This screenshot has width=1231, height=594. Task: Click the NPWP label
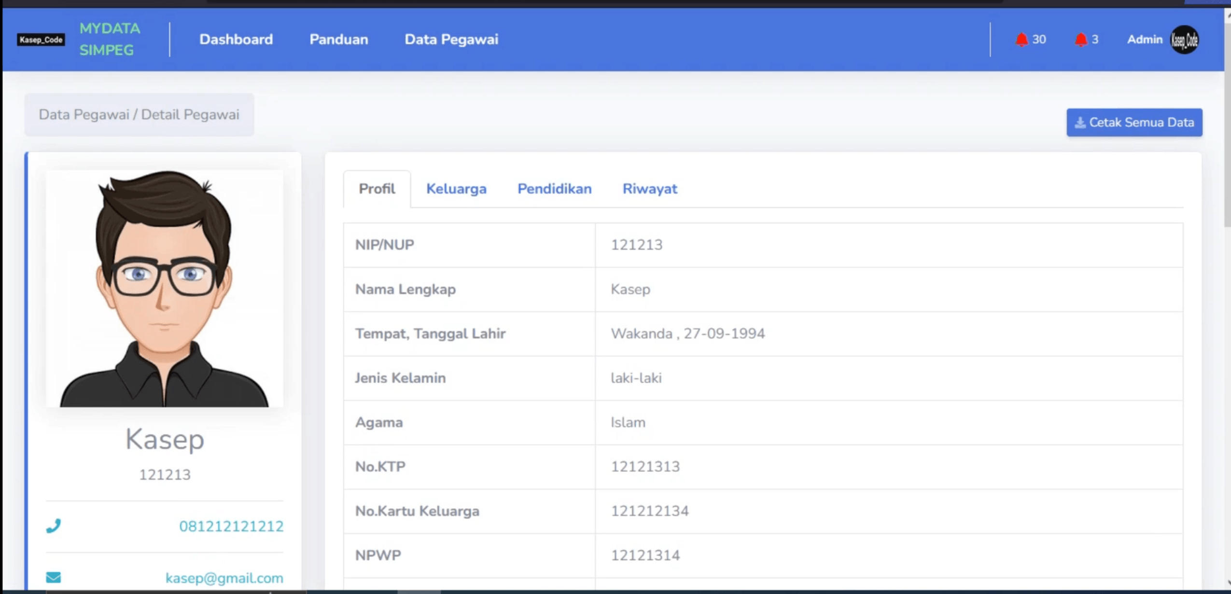pos(378,555)
